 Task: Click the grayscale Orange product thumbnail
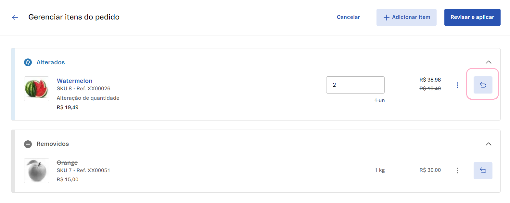click(36, 171)
